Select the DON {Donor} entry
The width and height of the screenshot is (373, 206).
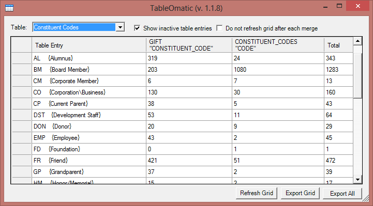tap(89, 126)
